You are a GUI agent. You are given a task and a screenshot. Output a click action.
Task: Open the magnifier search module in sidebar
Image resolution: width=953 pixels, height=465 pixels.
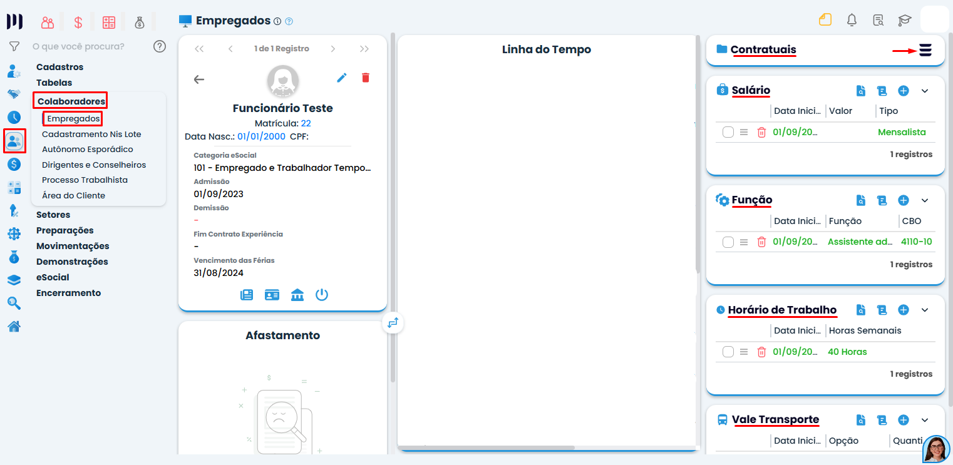14,303
